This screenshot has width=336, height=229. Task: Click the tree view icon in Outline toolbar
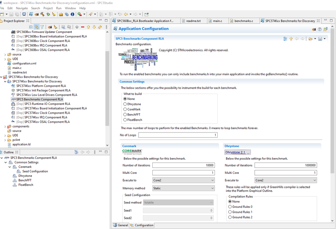[x=76, y=152]
